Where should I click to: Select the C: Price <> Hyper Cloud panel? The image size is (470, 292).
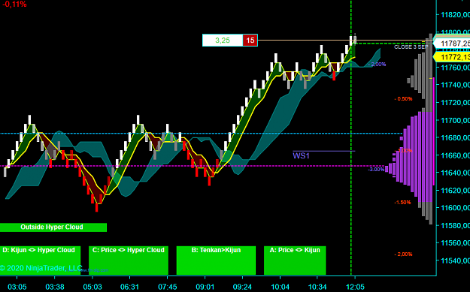pyautogui.click(x=129, y=260)
